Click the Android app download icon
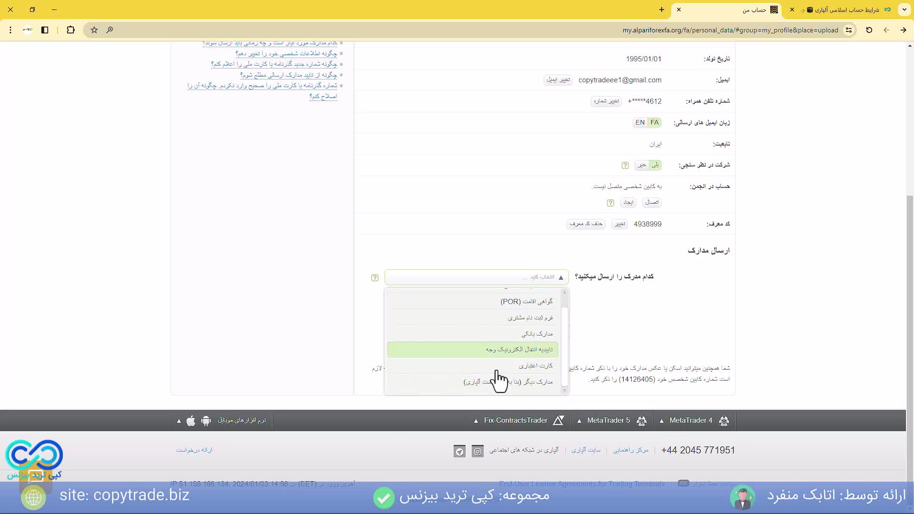The width and height of the screenshot is (914, 514). tap(206, 421)
